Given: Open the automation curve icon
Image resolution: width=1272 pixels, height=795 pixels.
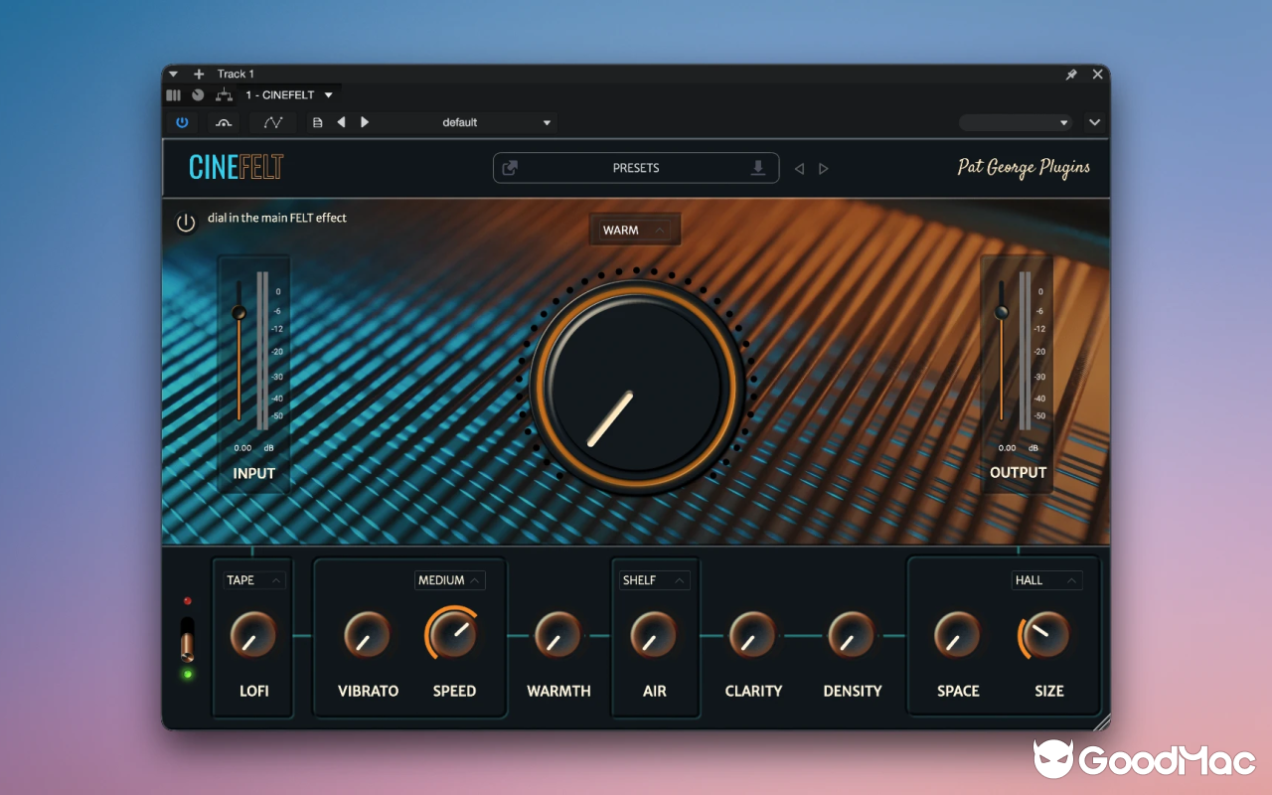Looking at the screenshot, I should coord(273,122).
